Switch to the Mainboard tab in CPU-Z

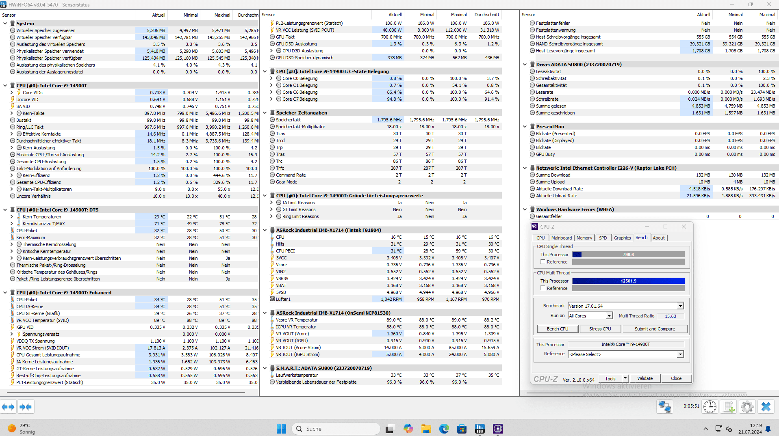click(x=561, y=238)
